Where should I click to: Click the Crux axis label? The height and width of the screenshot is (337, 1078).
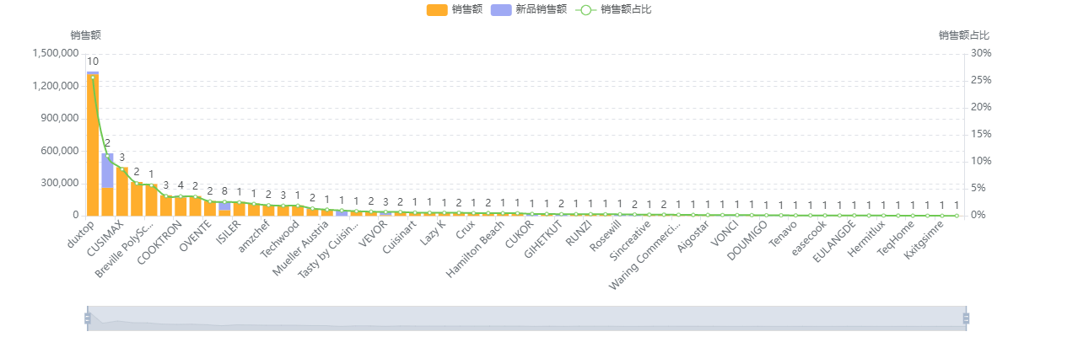pyautogui.click(x=466, y=230)
